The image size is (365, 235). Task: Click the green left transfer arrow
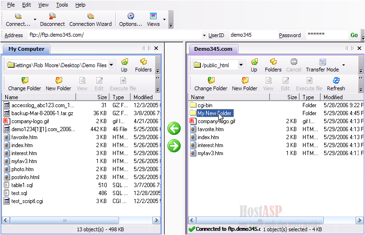[174, 128]
